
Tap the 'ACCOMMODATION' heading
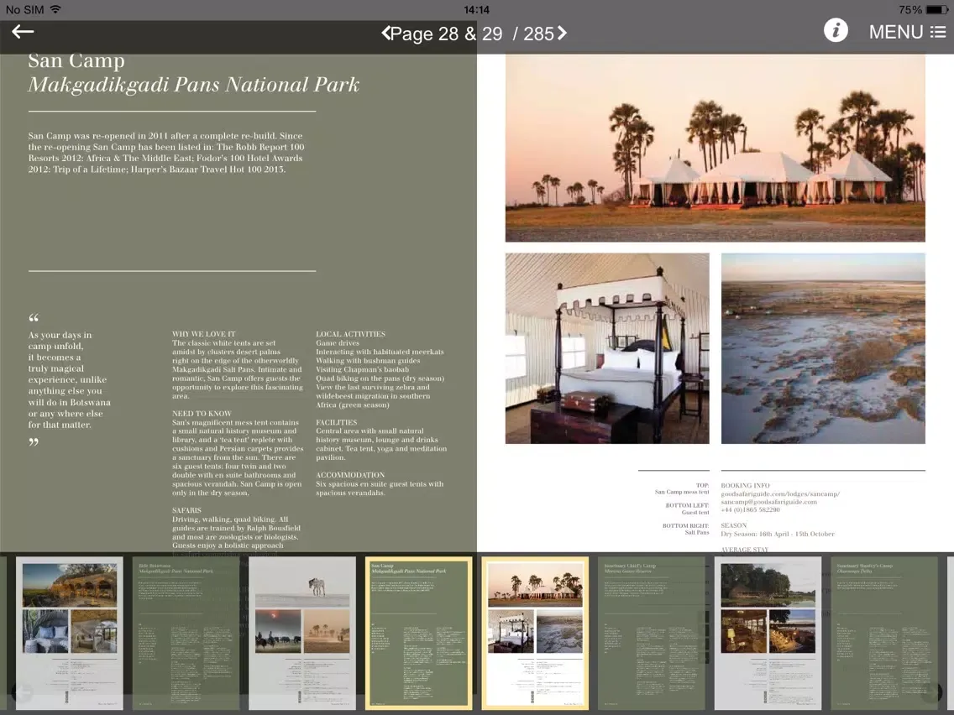tap(350, 475)
